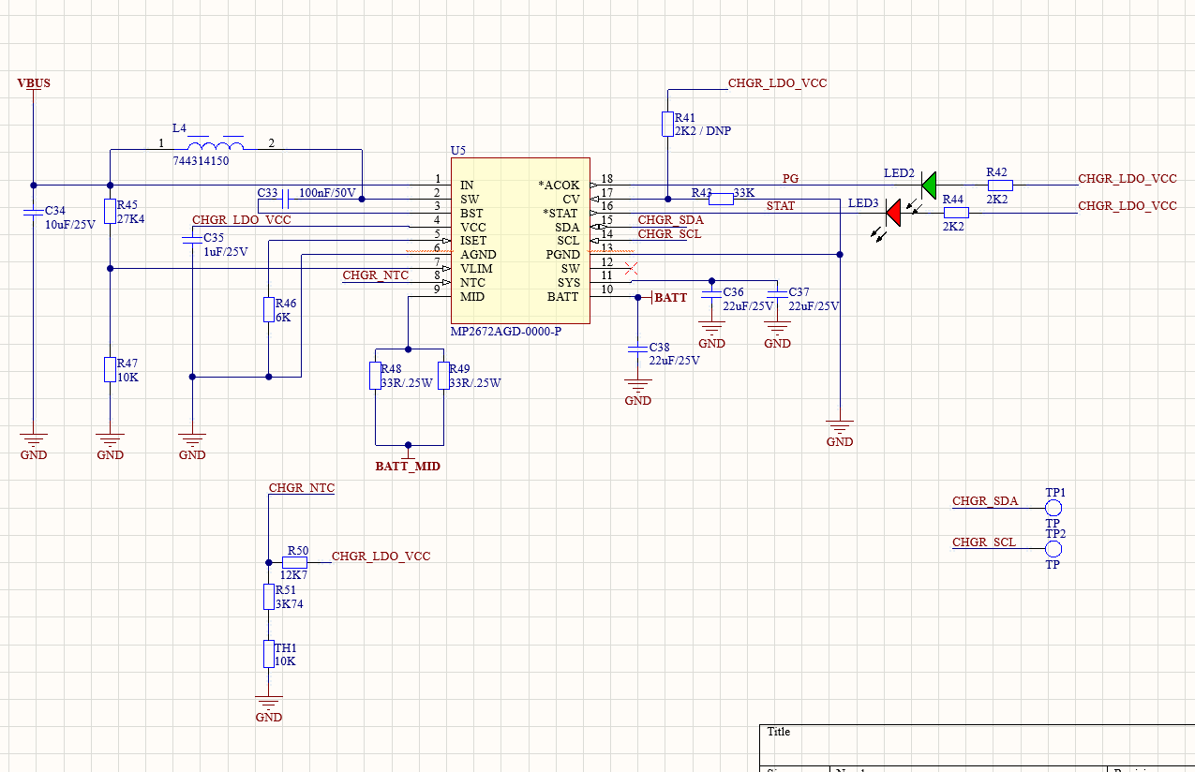Select resistor R48 symbol

(x=375, y=375)
